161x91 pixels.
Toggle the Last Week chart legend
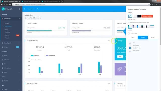[x=35, y=56]
